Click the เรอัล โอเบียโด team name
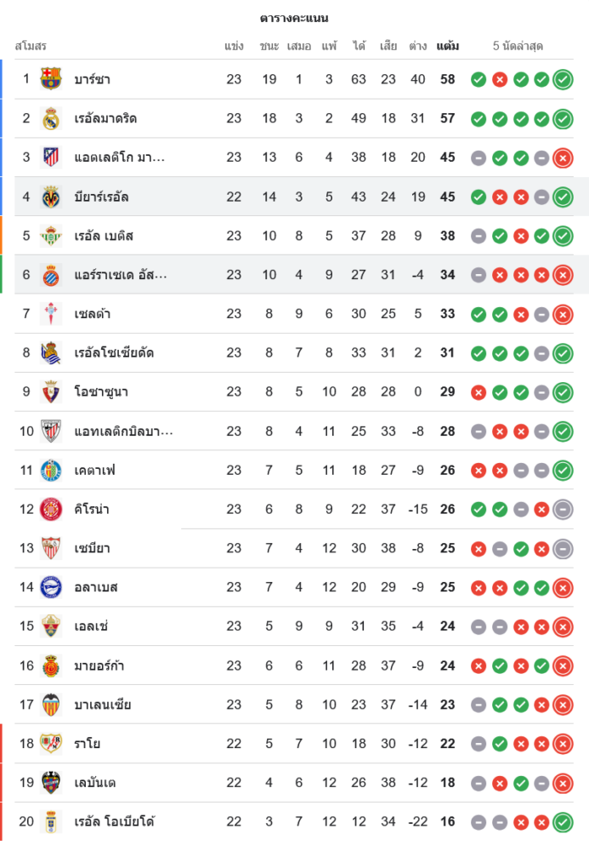The image size is (589, 851). pos(115,822)
